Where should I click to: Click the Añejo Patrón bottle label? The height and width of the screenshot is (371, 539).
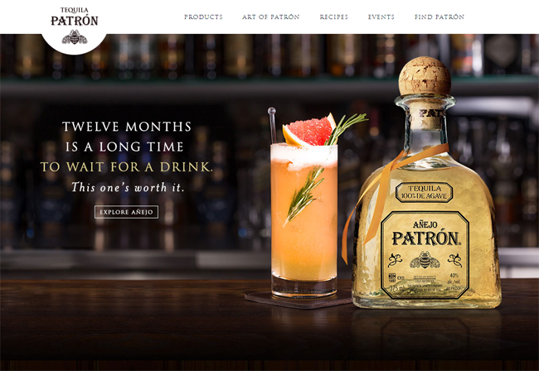tap(425, 255)
